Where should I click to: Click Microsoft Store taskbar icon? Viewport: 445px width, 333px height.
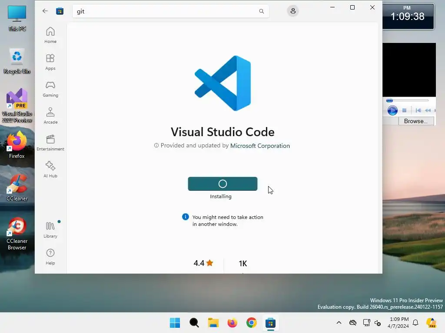point(270,323)
